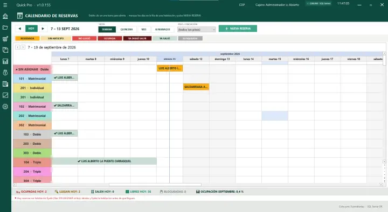Select the orange LUIS ALBERTO reservation on viernes 11

(x=170, y=68)
